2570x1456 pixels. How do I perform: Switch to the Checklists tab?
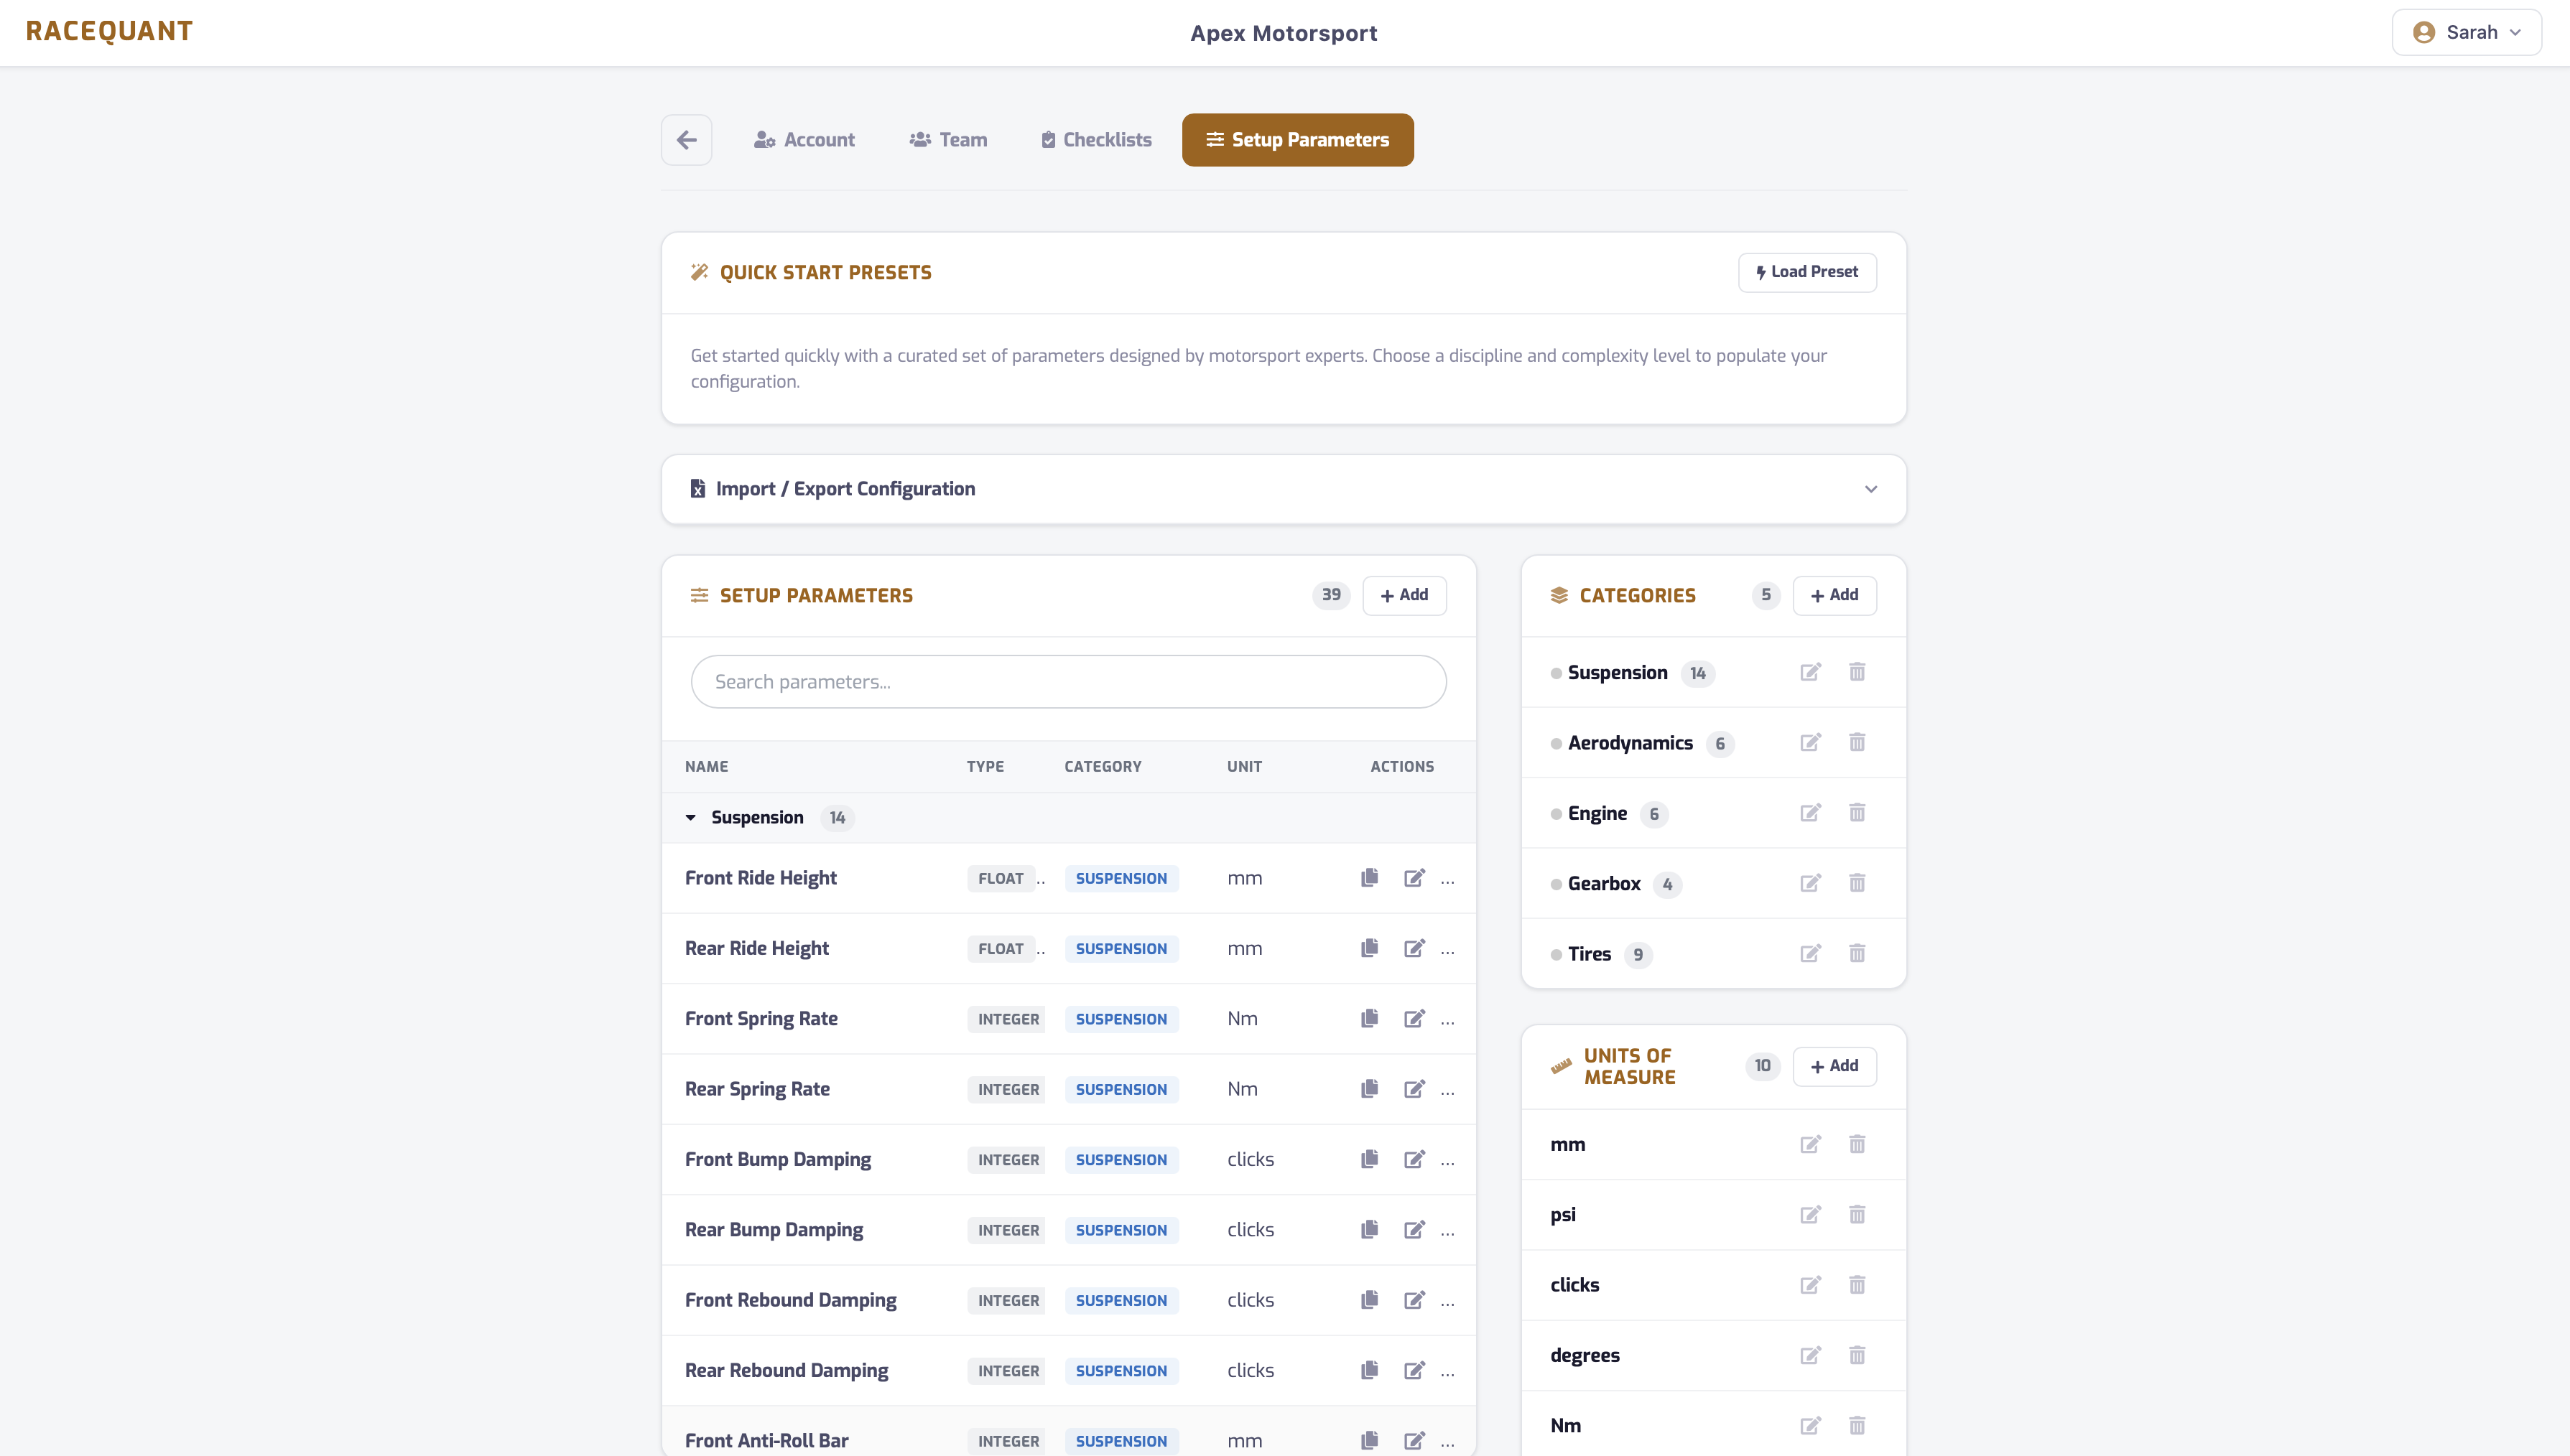tap(1096, 140)
